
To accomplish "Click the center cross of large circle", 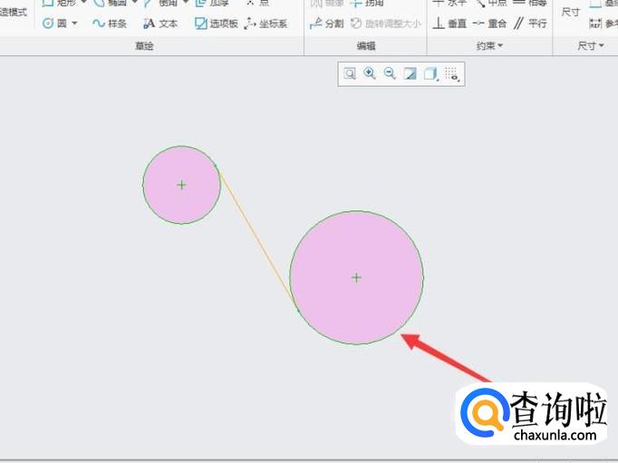I will click(x=356, y=278).
